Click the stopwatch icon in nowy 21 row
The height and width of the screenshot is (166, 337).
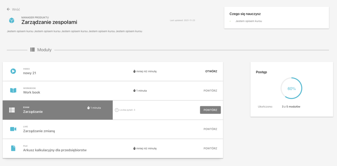pos(134,71)
